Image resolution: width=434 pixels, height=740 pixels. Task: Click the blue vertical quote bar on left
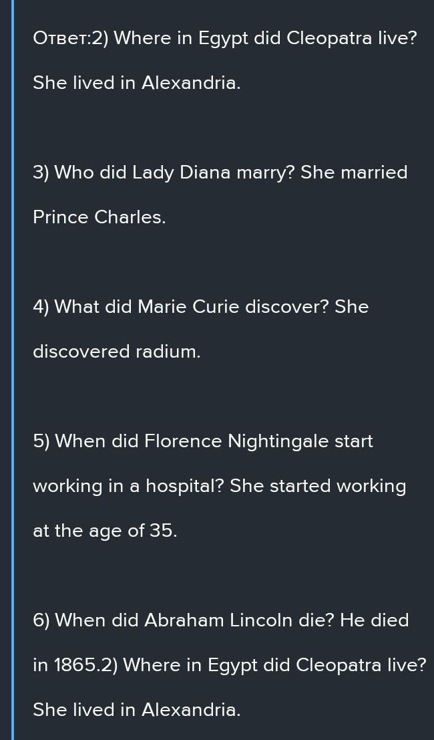13,370
